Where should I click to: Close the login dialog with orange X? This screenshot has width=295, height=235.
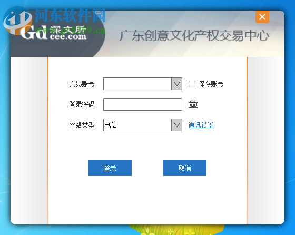click(262, 17)
